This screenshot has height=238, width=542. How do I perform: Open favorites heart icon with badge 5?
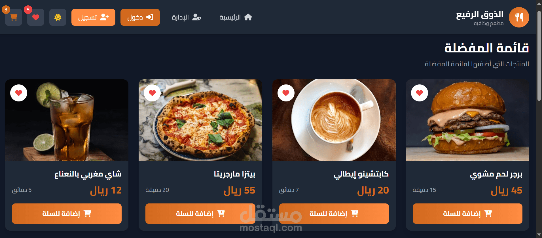click(x=36, y=17)
